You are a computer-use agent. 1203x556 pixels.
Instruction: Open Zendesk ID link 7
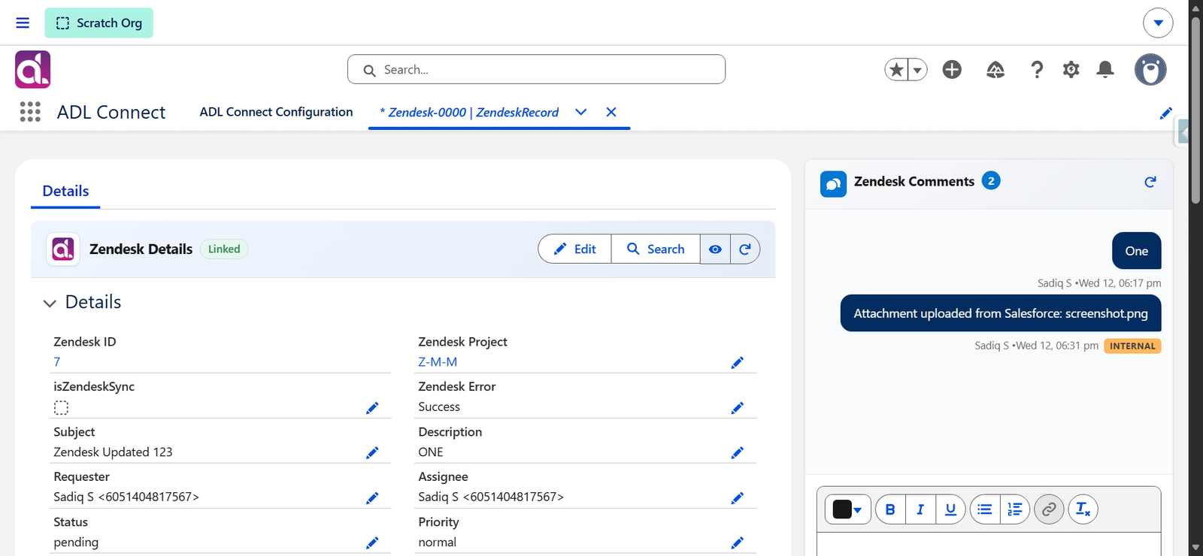[x=56, y=361]
